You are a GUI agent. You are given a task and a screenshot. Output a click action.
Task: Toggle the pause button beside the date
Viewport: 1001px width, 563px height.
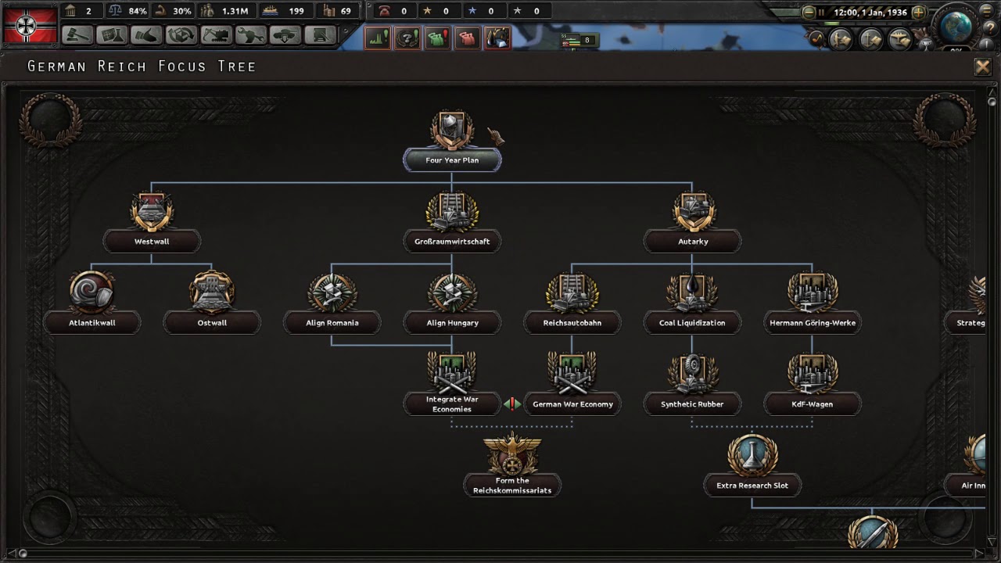coord(822,13)
